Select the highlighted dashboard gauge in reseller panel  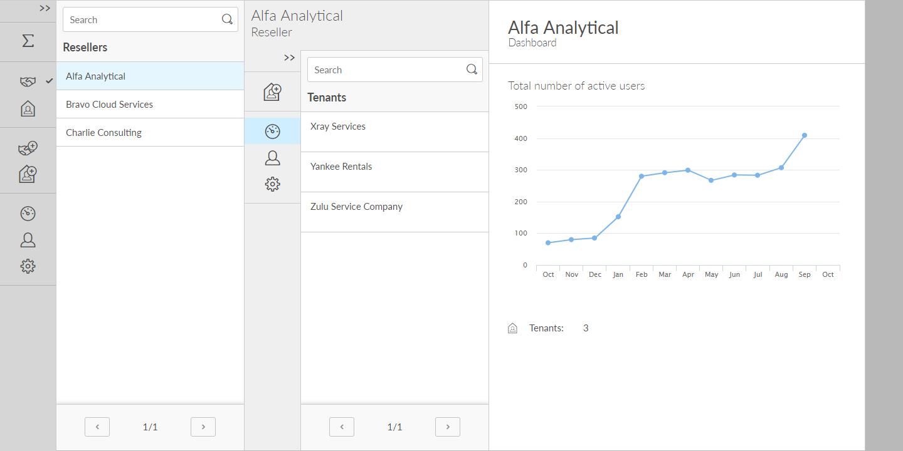pyautogui.click(x=272, y=132)
